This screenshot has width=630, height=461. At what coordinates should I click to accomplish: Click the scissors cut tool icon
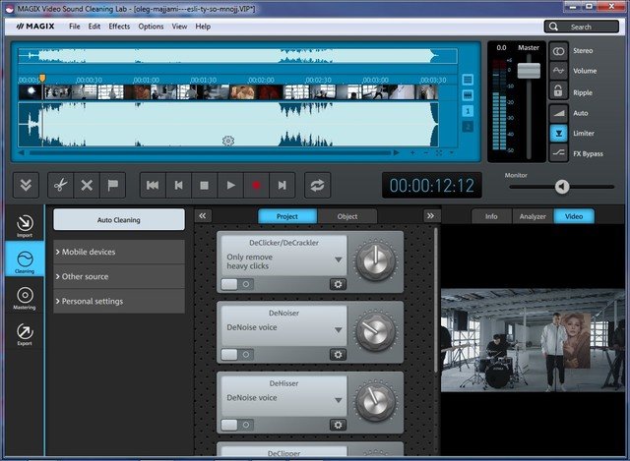click(x=60, y=185)
